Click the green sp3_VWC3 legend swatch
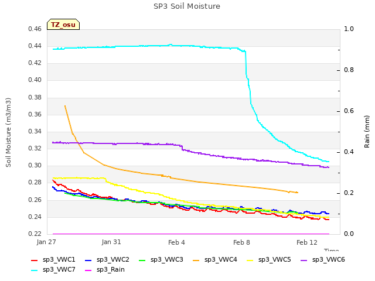 pyautogui.click(x=142, y=260)
